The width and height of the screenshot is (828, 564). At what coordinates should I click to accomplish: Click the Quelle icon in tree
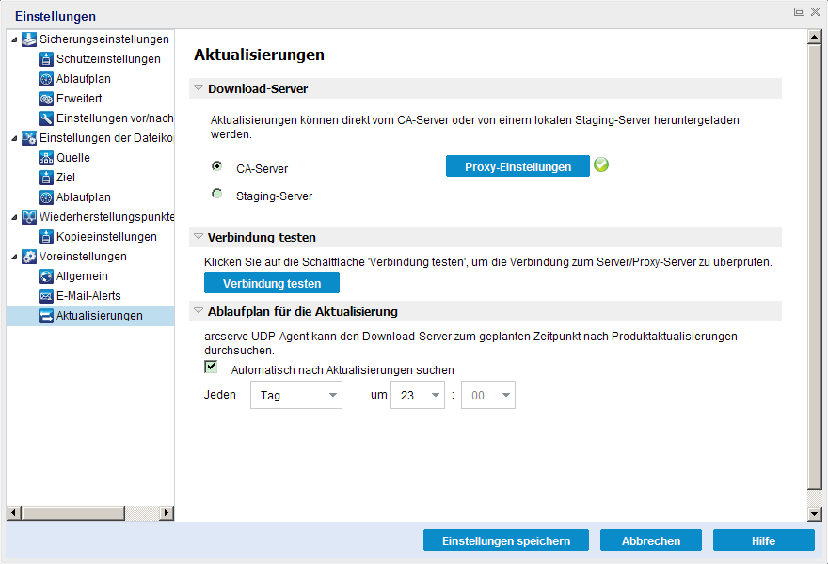[x=46, y=158]
